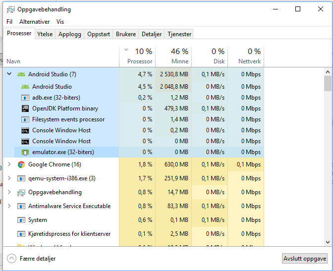The width and height of the screenshot is (333, 271).
Task: Click the OpenJDK Platform binary icon
Action: click(x=25, y=108)
